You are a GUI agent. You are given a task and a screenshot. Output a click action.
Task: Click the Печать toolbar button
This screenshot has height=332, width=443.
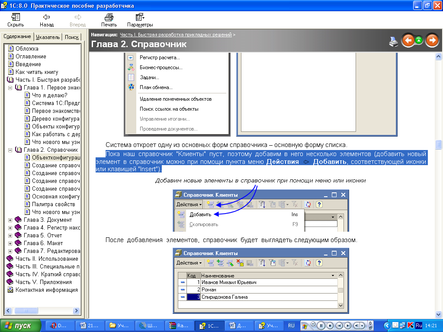point(109,20)
